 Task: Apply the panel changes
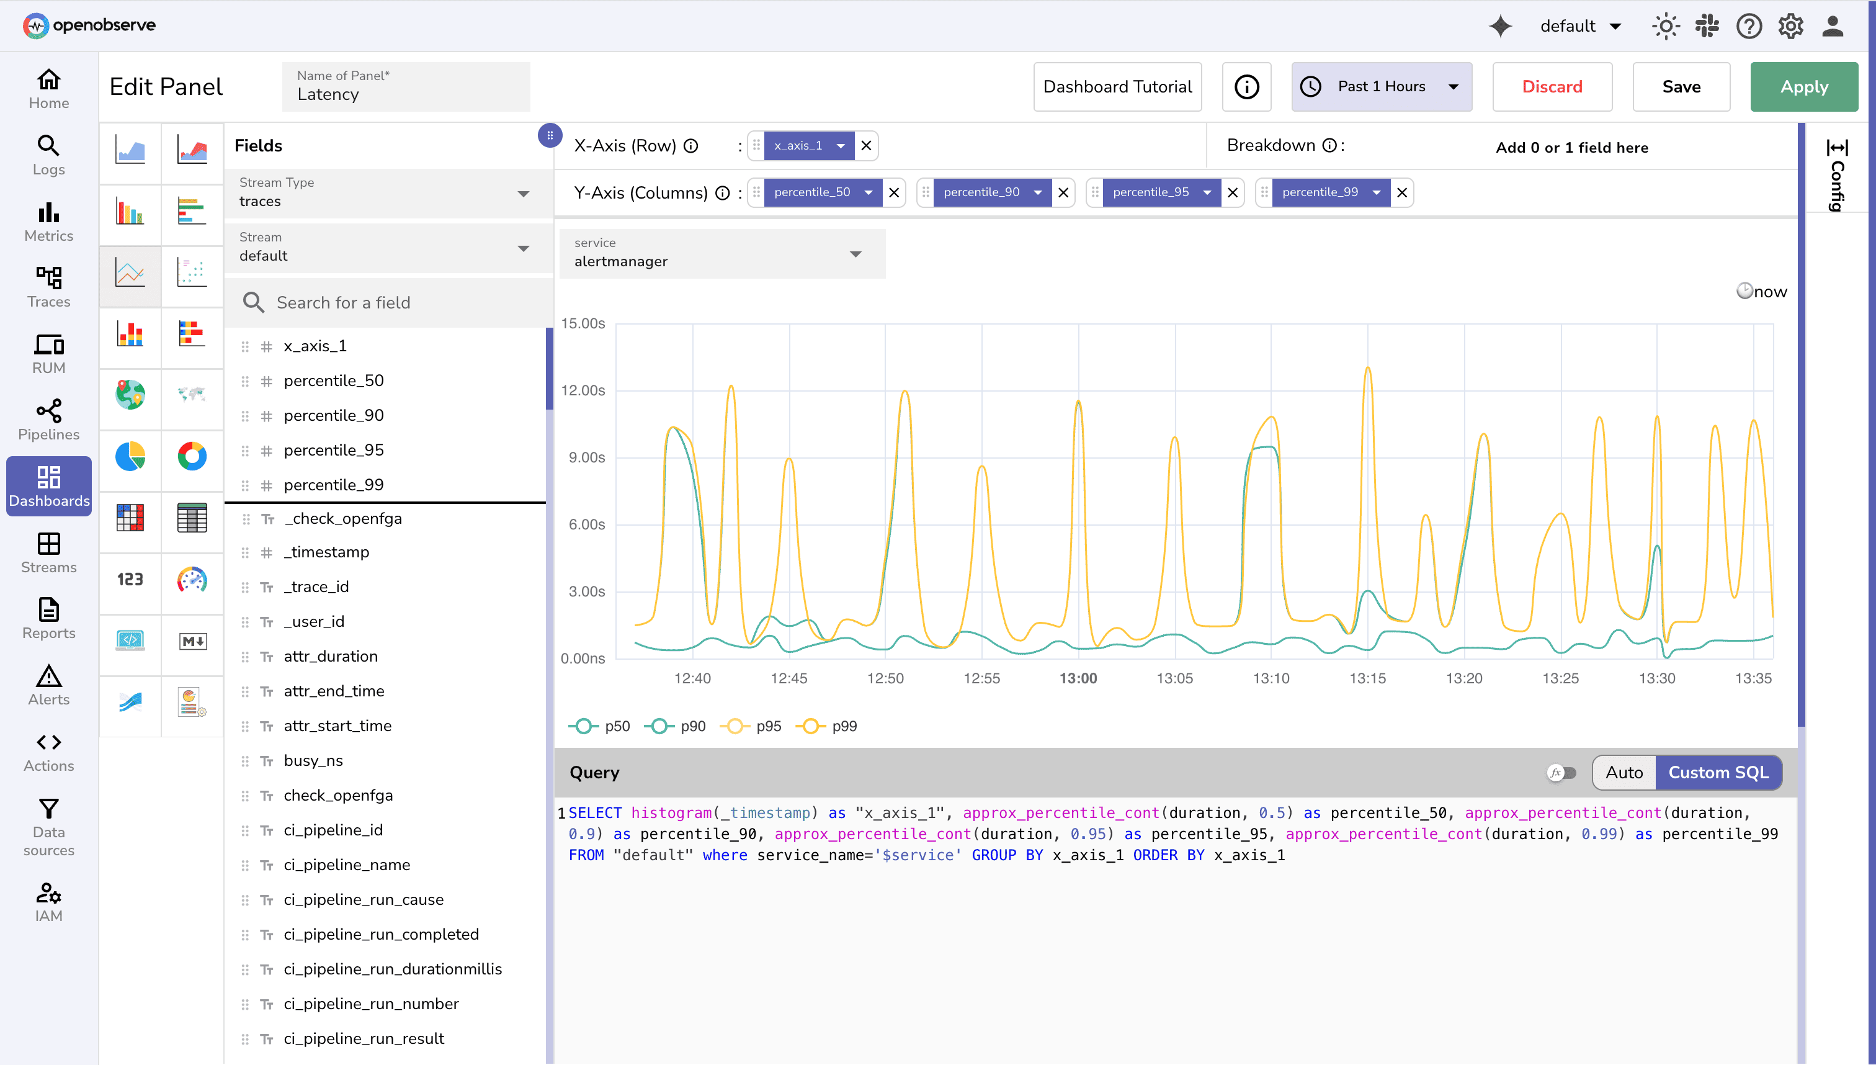click(x=1803, y=86)
